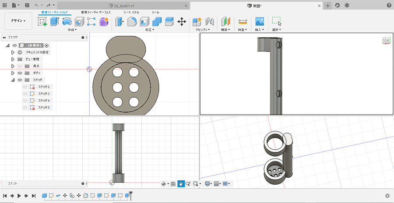Screen dimensions: 394x203
Task: Hide the ボディ folder using its eye icon
Action: 20,73
